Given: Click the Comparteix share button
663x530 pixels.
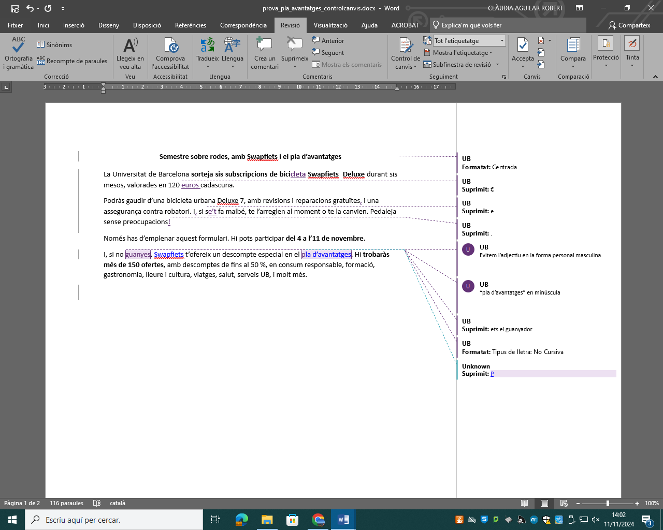Looking at the screenshot, I should [x=629, y=25].
